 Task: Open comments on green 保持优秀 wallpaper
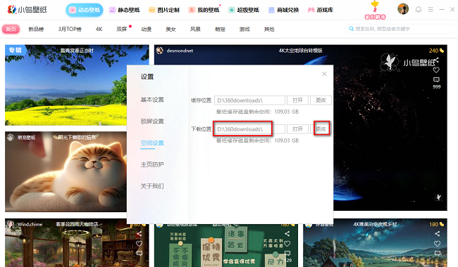click(287, 253)
